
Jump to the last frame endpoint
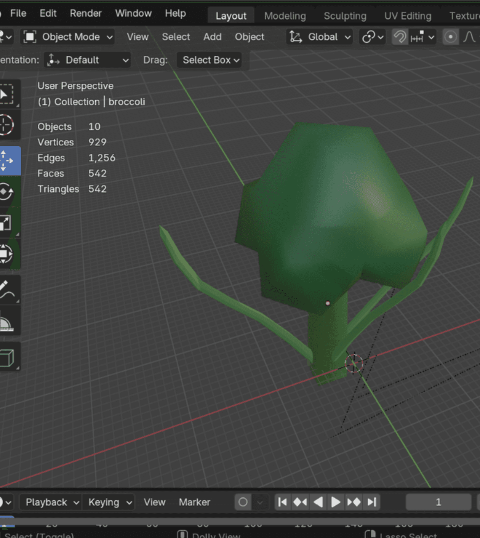pyautogui.click(x=372, y=502)
